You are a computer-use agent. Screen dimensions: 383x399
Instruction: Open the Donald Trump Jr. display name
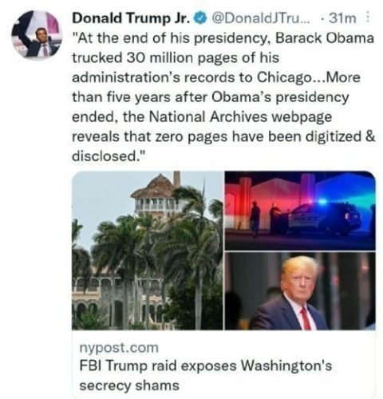click(x=132, y=18)
